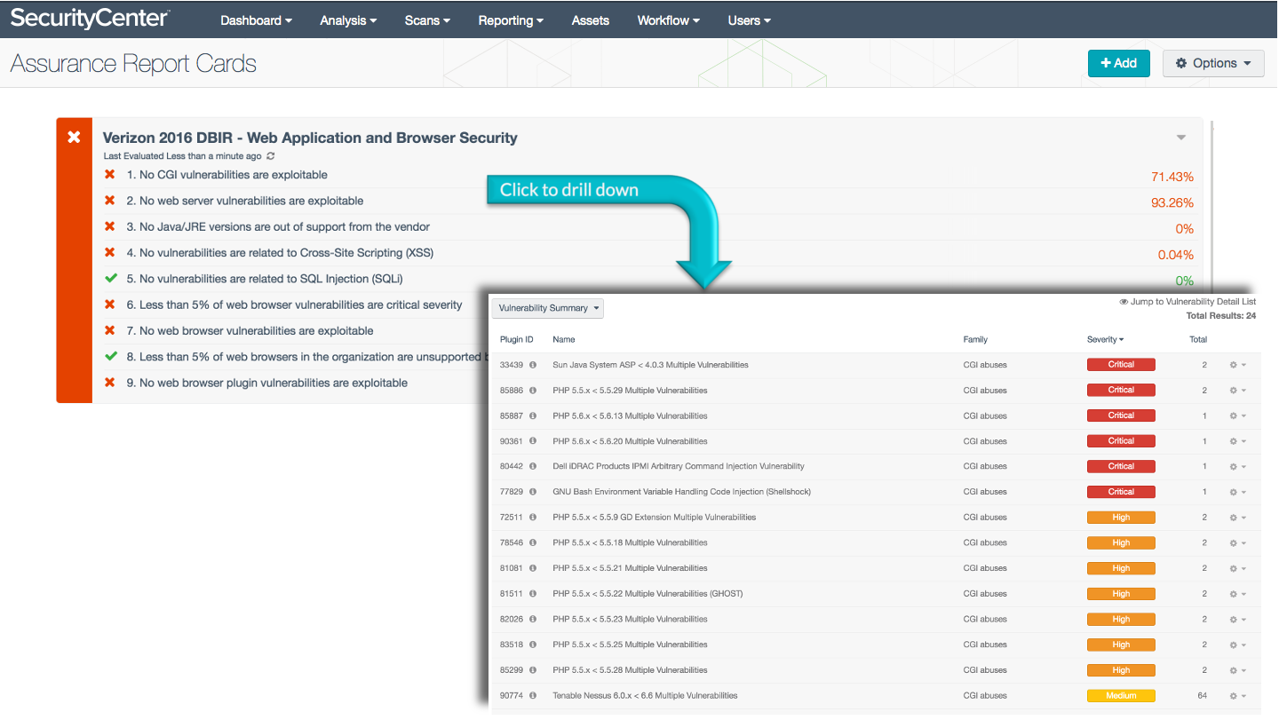Open the Vulnerability Summary dropdown

coord(548,308)
